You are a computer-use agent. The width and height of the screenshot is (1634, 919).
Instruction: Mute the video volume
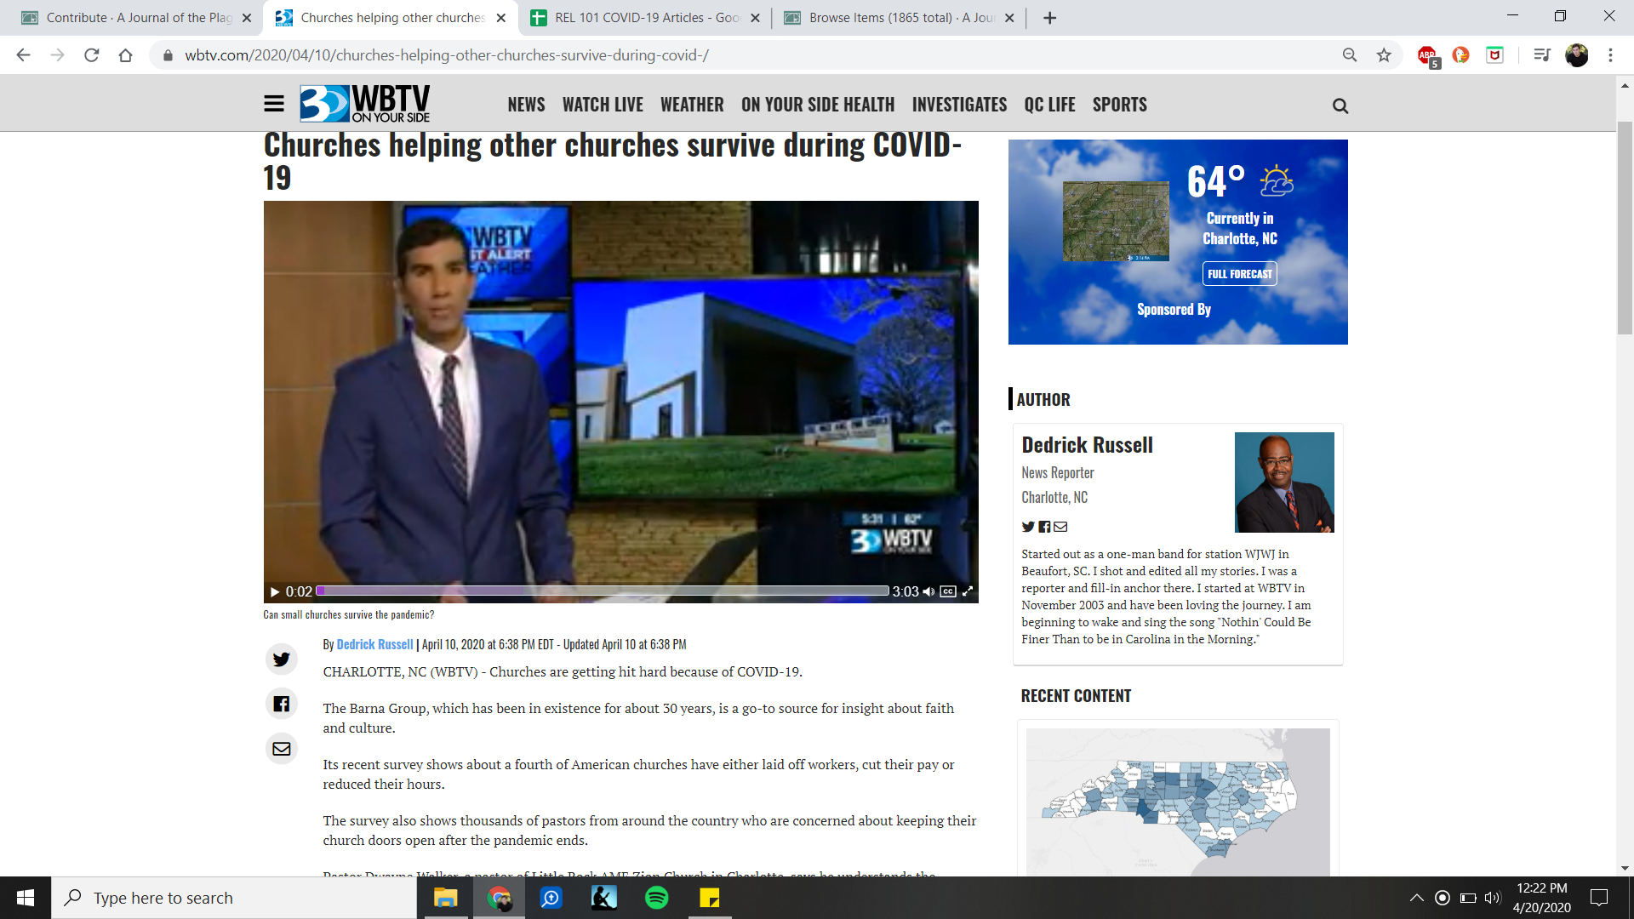coord(928,591)
